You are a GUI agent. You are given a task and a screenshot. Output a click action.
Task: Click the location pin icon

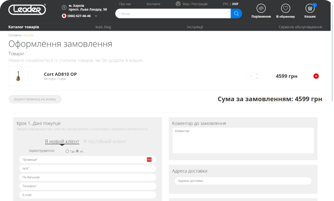coord(64,8)
